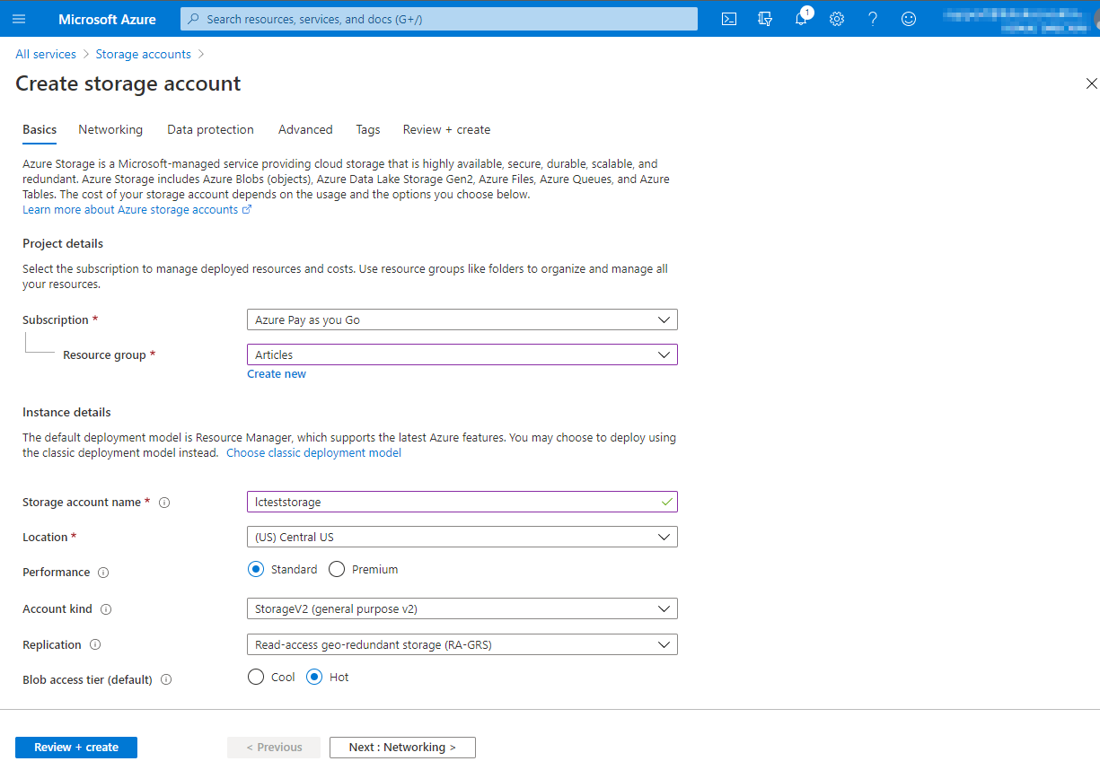Open the Azure portal hamburger menu
1100x770 pixels.
click(x=20, y=19)
